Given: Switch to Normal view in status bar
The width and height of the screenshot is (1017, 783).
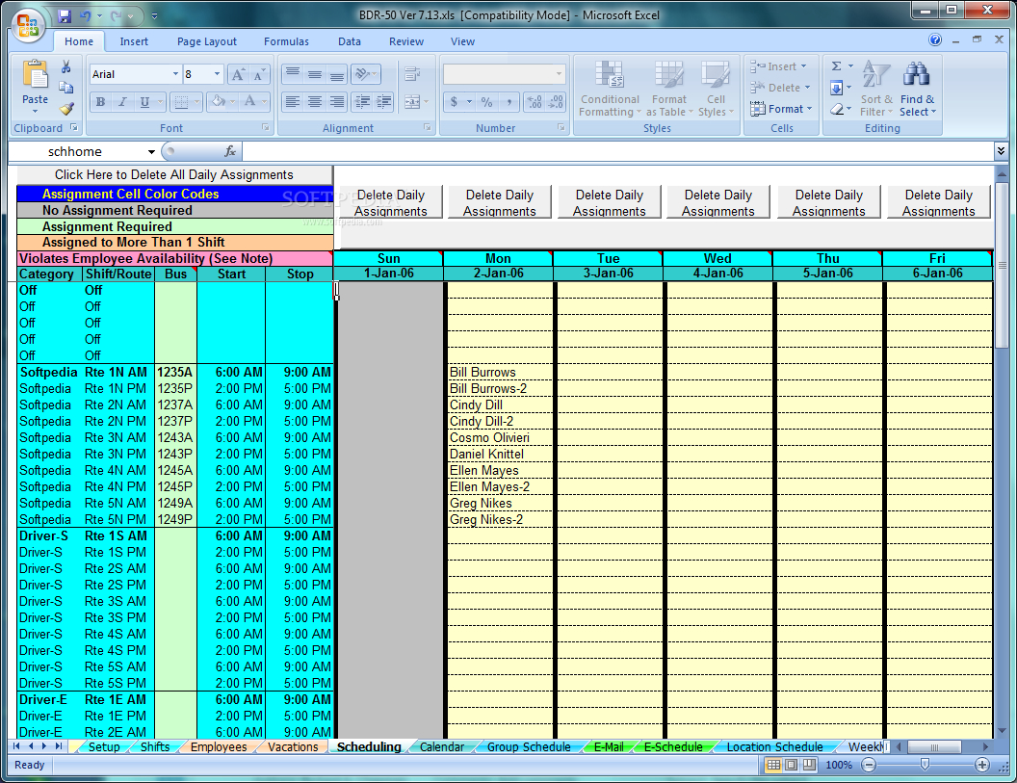Looking at the screenshot, I should pos(773,765).
